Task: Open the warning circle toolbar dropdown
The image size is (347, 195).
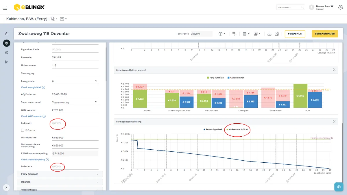Action: pos(222,34)
